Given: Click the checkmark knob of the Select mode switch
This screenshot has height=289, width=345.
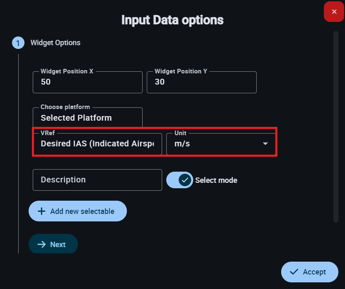Looking at the screenshot, I should tap(185, 180).
